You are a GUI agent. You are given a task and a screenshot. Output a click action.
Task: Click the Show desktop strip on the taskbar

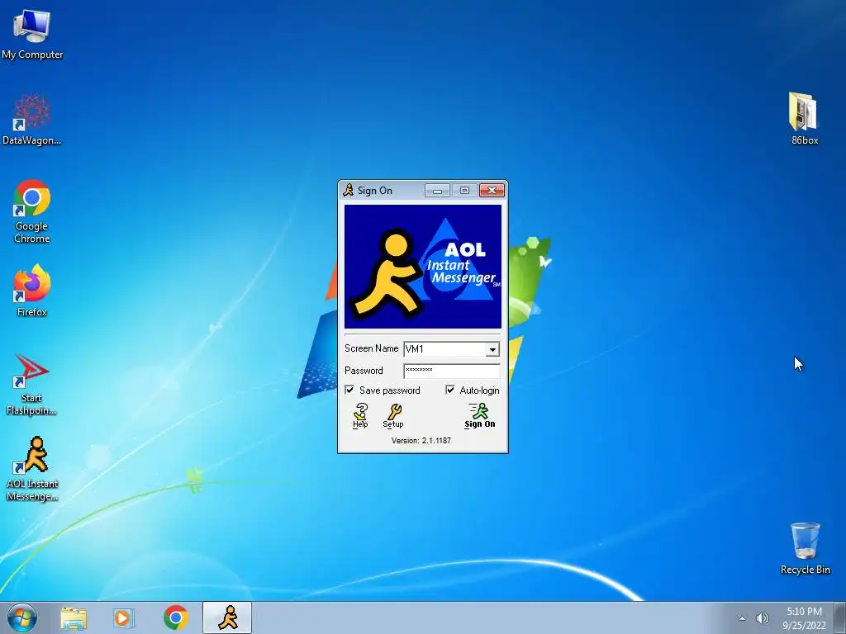click(840, 617)
